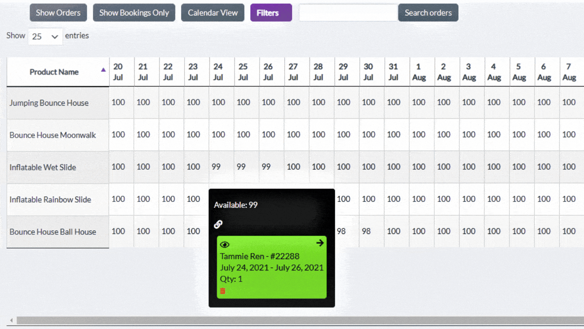Viewport: 584px width, 329px height.
Task: Click the Available: 99 popup label
Action: (x=236, y=205)
